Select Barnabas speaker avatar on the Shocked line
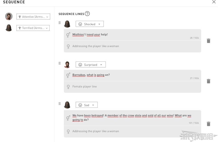Image resolution: width=218 pixels, height=142 pixels. pyautogui.click(x=67, y=24)
